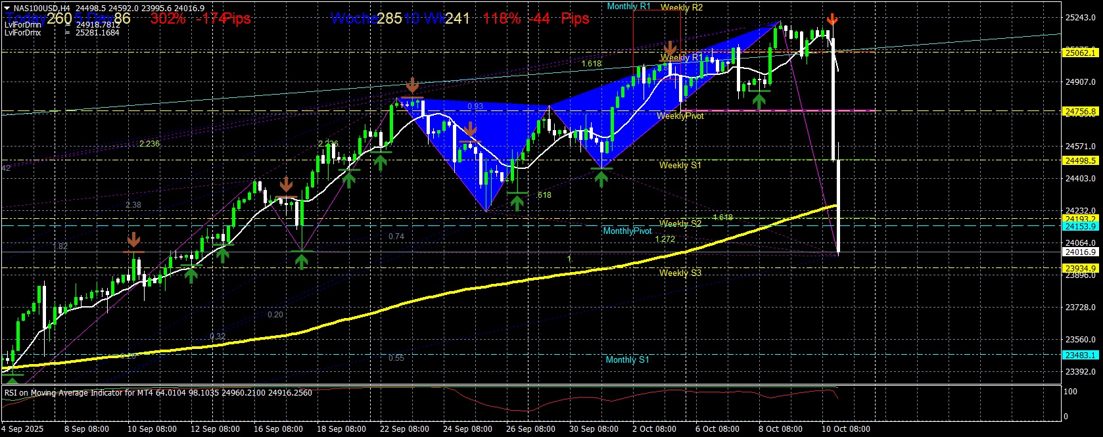Click the RSI on Moving Average indicator label
Screen dimensions: 1103x437
(158, 393)
